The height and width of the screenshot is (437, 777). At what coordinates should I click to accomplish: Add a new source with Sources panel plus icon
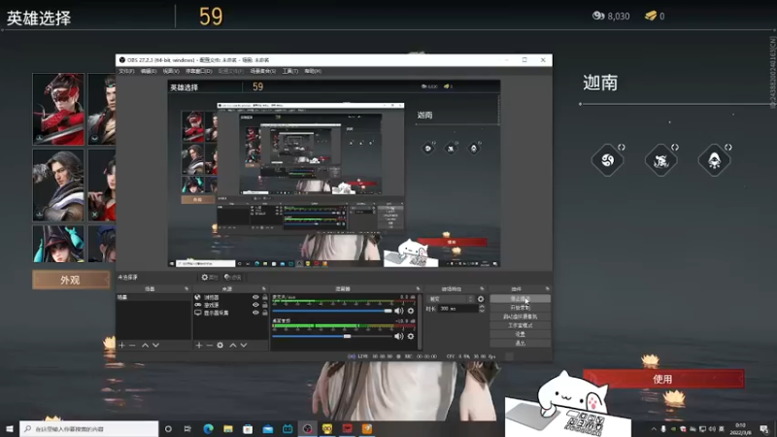199,345
